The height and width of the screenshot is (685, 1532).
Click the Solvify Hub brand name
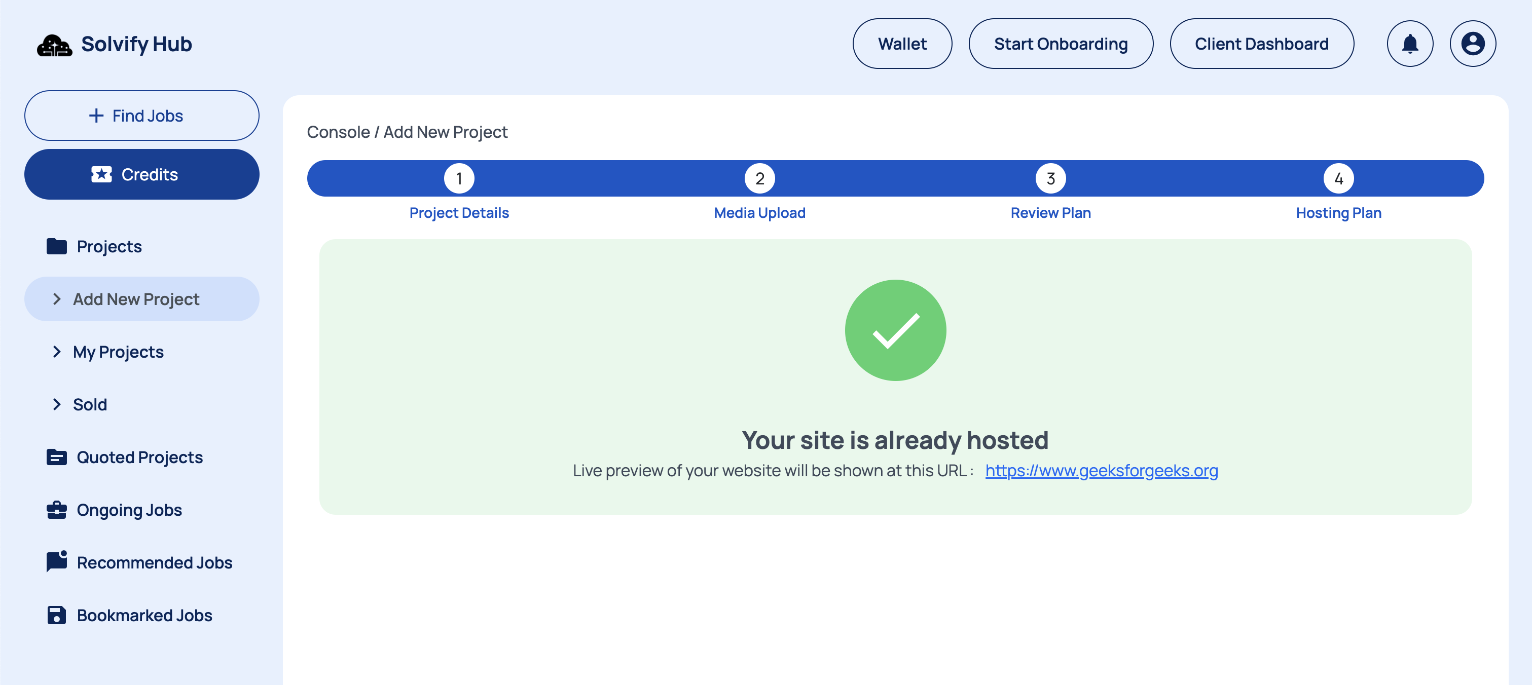(136, 44)
